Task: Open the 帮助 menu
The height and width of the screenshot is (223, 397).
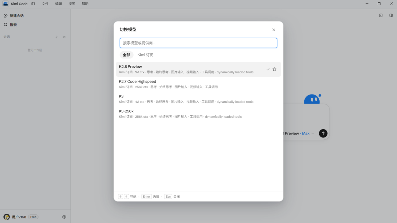Action: click(x=85, y=4)
